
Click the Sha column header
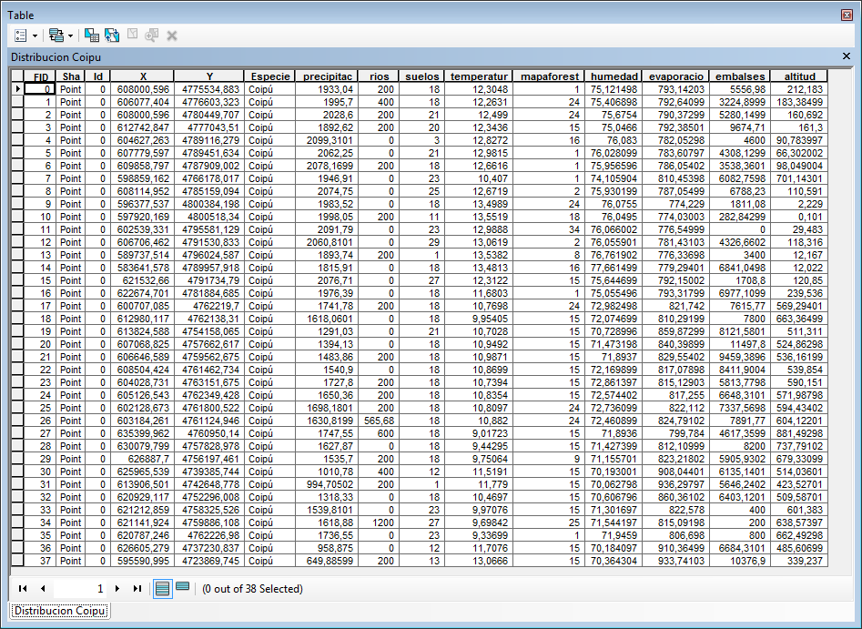click(71, 76)
